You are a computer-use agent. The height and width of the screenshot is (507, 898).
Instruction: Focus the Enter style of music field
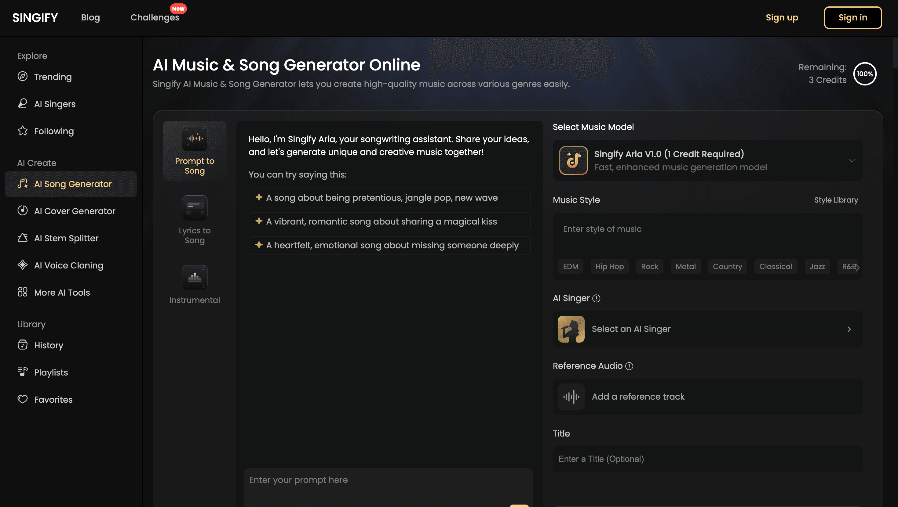(x=708, y=235)
